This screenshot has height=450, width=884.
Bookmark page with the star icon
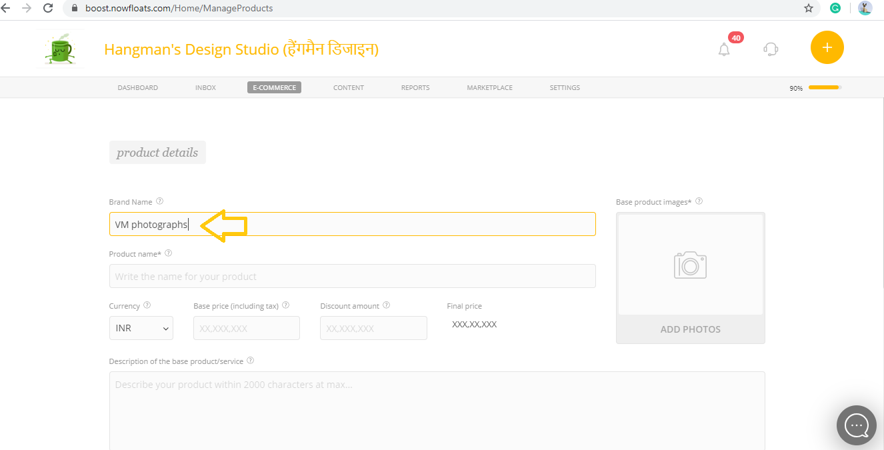point(809,8)
